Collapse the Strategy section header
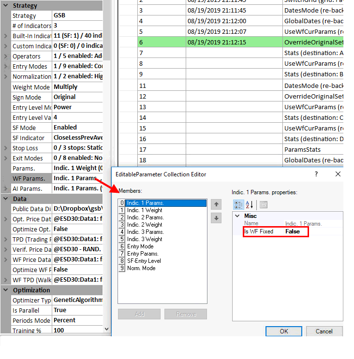The height and width of the screenshot is (359, 354). (x=5, y=6)
